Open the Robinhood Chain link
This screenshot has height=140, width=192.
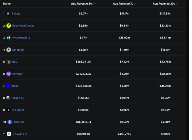click(23, 26)
